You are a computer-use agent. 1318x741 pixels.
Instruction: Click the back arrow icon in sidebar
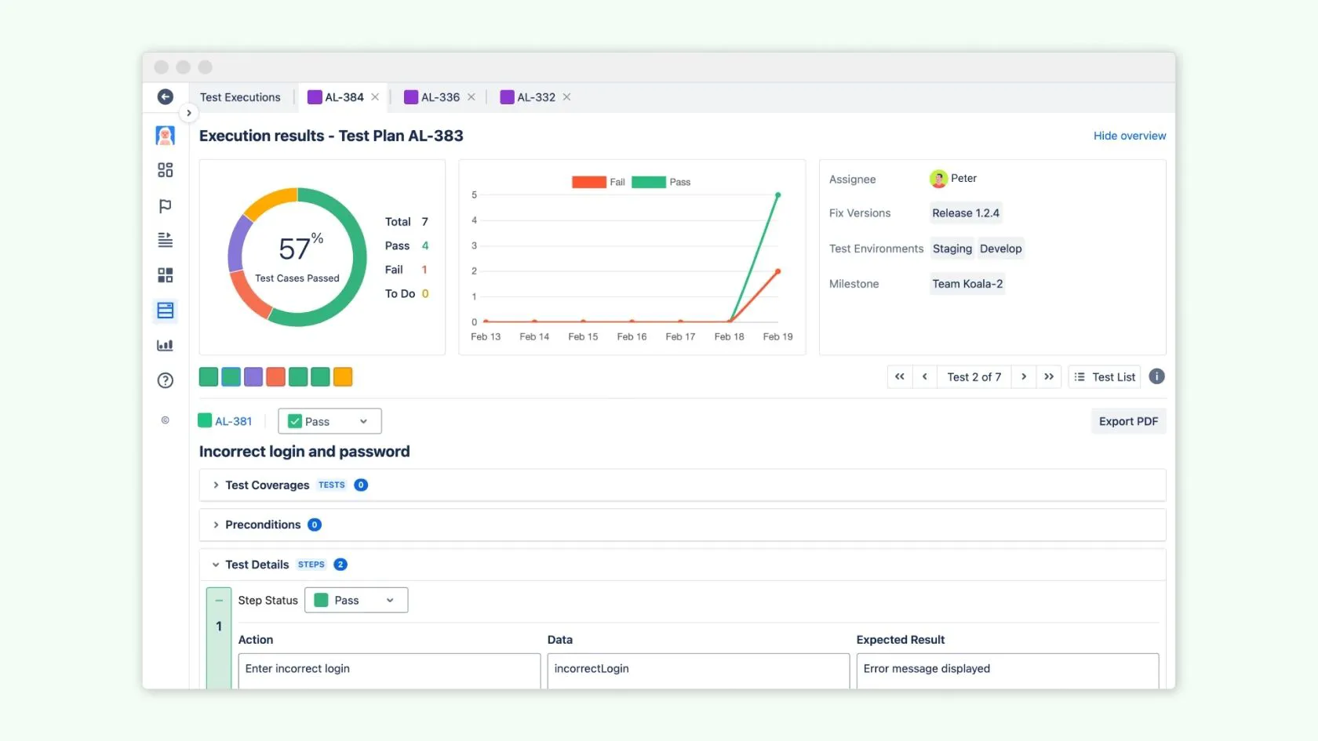165,96
